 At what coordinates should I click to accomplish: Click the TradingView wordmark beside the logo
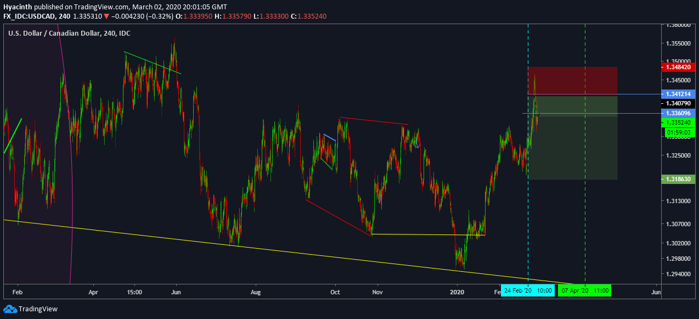(38, 309)
